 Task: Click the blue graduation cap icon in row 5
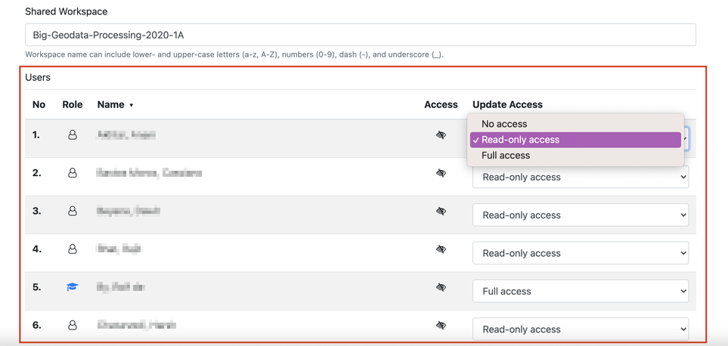click(73, 287)
